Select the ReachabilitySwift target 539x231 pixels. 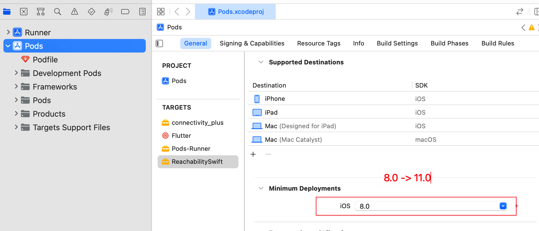(x=198, y=162)
